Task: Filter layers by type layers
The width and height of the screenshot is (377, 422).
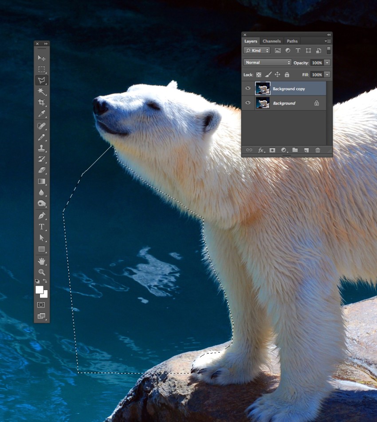Action: [298, 50]
